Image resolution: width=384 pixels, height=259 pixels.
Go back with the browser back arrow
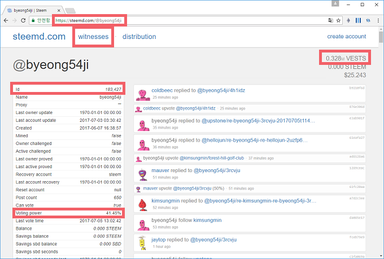[6, 20]
